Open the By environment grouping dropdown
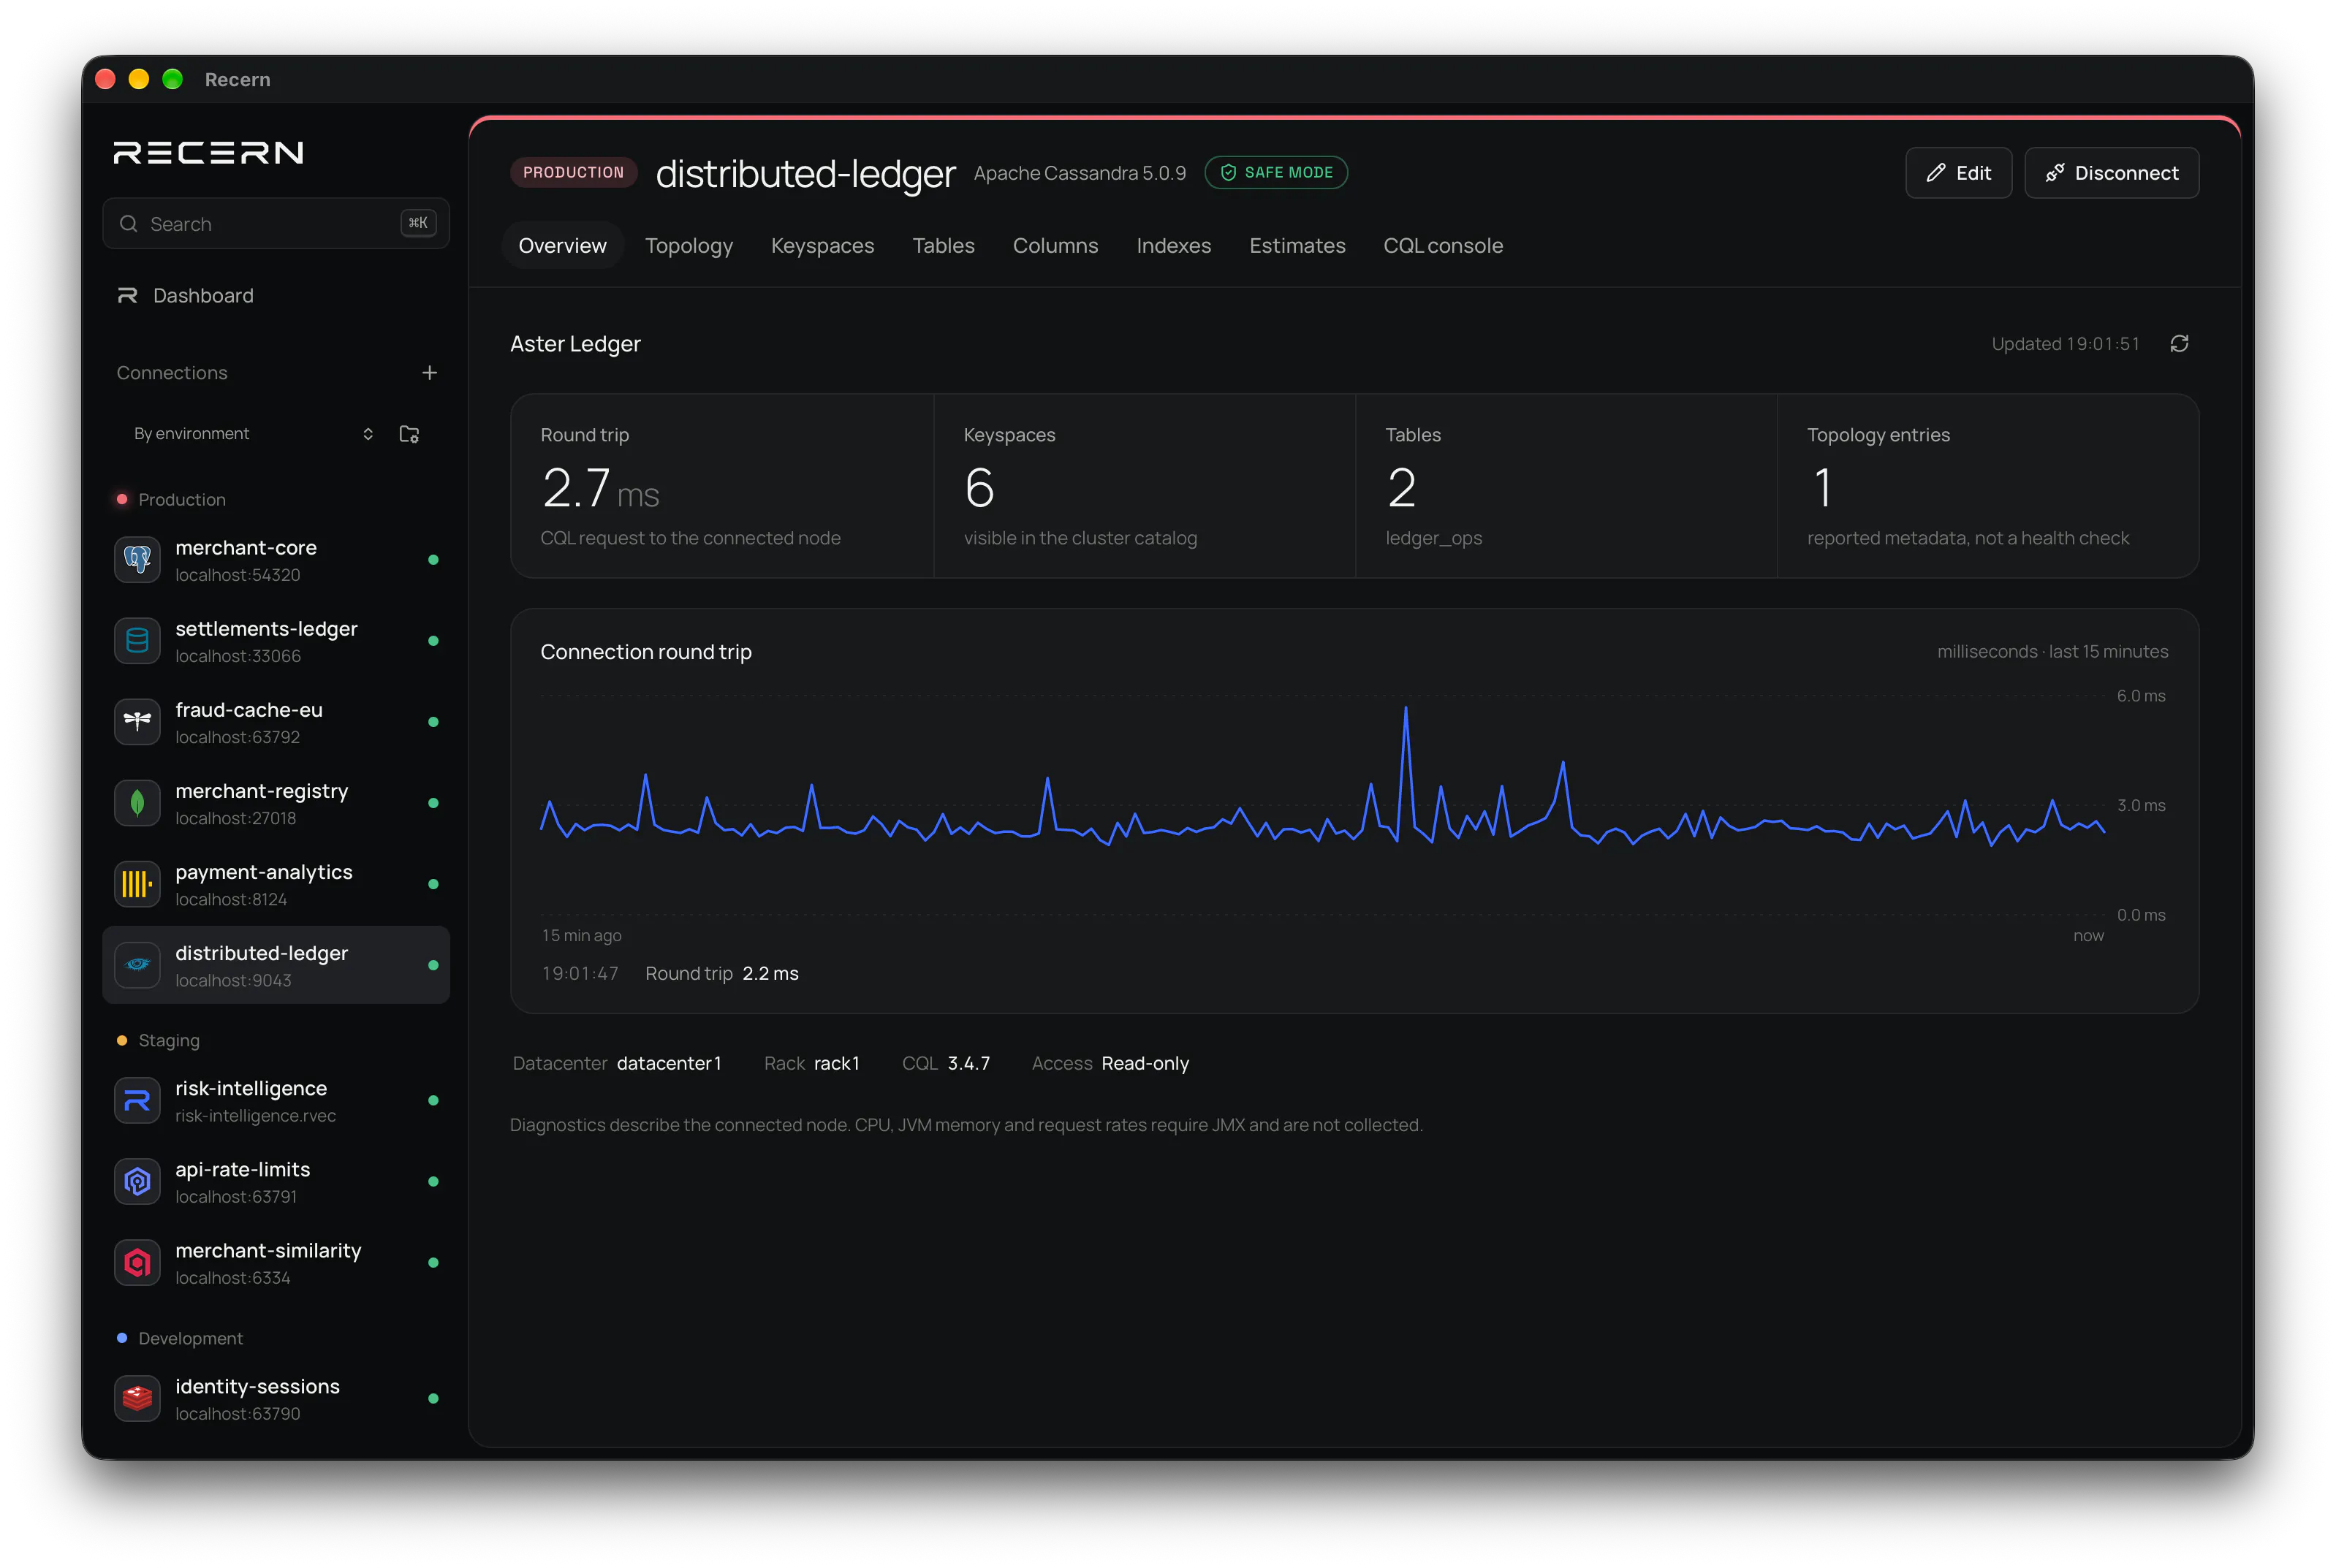This screenshot has width=2336, height=1568. coord(253,434)
